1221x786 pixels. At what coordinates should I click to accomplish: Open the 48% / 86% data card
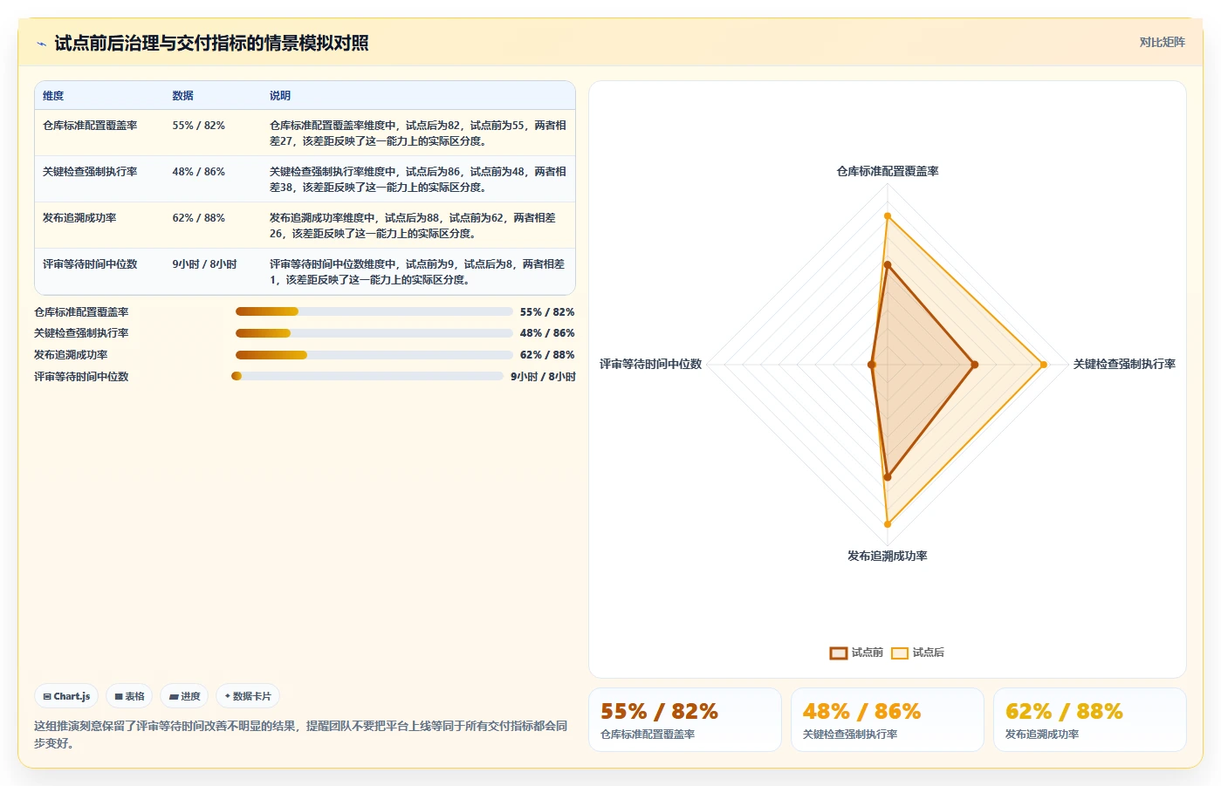point(888,720)
